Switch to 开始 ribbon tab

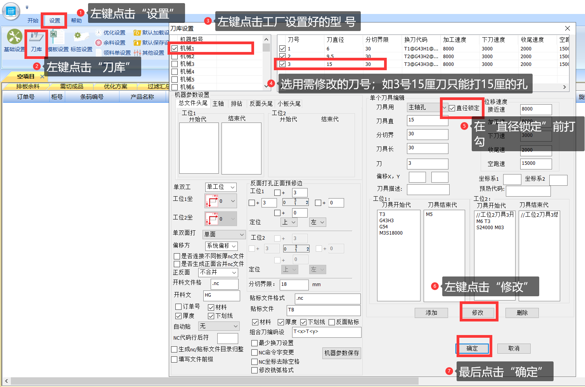click(33, 21)
